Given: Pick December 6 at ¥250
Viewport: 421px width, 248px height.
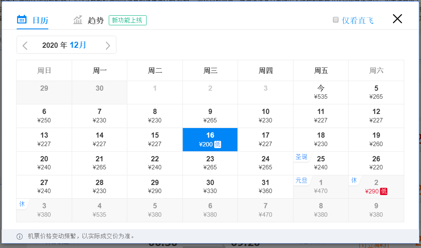Looking at the screenshot, I should 44,116.
